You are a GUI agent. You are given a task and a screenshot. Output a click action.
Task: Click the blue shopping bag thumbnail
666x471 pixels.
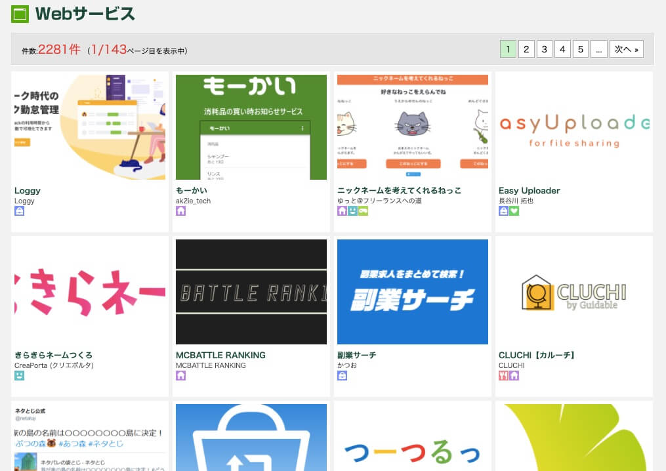coord(251,438)
